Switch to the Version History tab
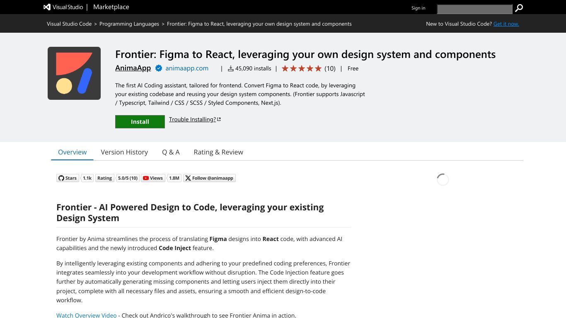Screen dimensions: 566x318 (x=124, y=152)
